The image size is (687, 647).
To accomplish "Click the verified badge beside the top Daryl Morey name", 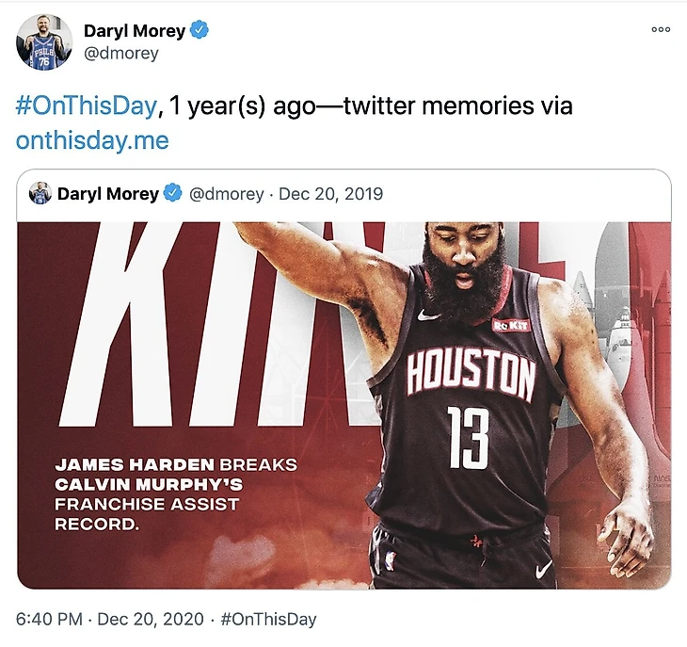I will 200,30.
